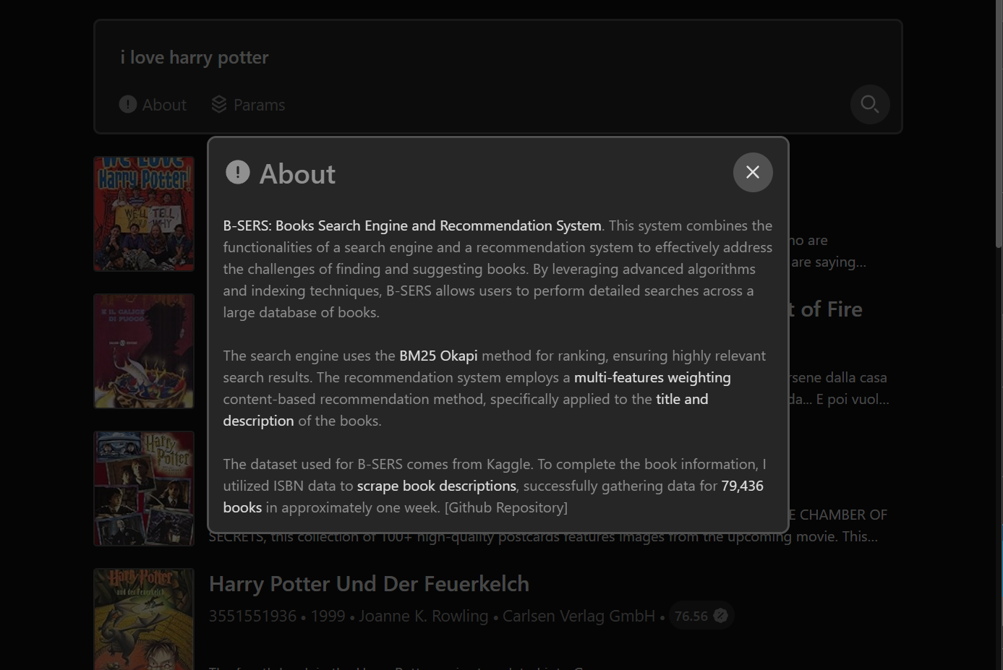
Task: Click the 'About' dialog heading text
Action: pyautogui.click(x=297, y=174)
